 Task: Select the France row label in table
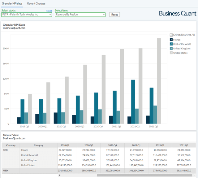25,150
